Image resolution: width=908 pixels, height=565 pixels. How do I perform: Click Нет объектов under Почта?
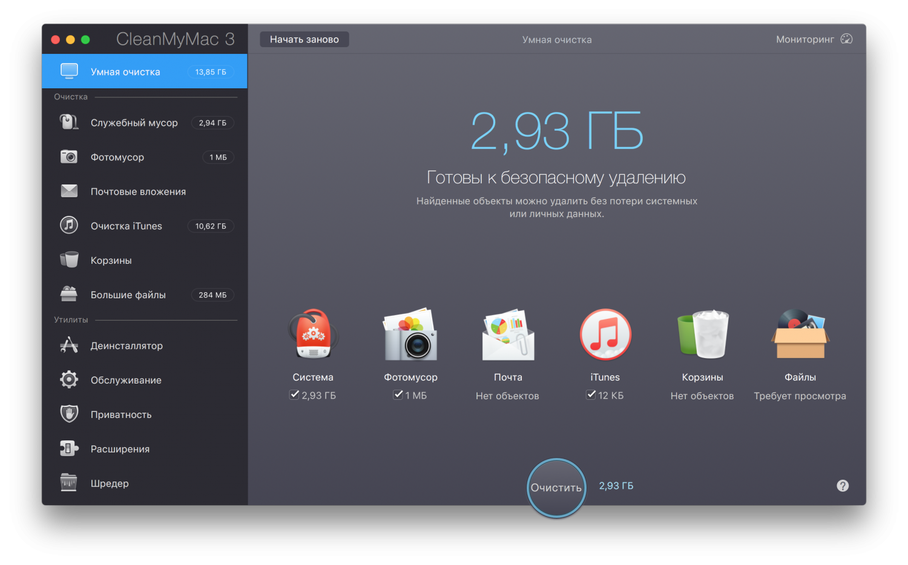(507, 396)
